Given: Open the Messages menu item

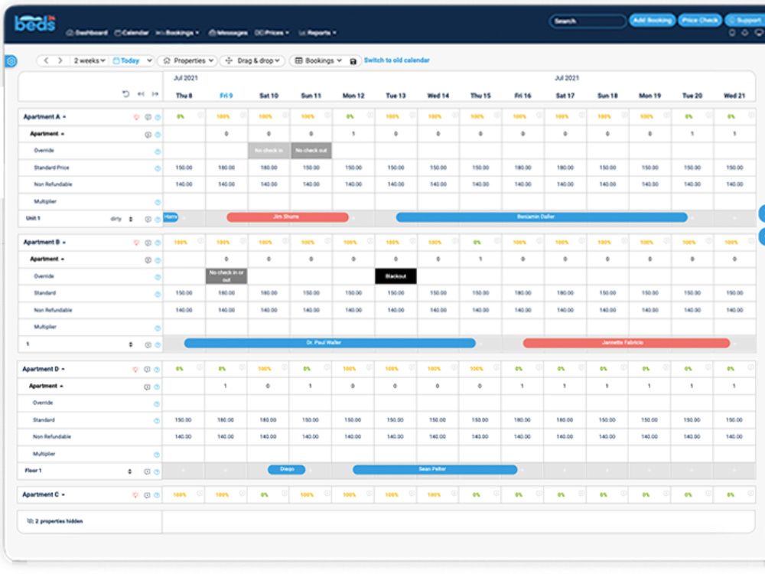Looking at the screenshot, I should 228,33.
